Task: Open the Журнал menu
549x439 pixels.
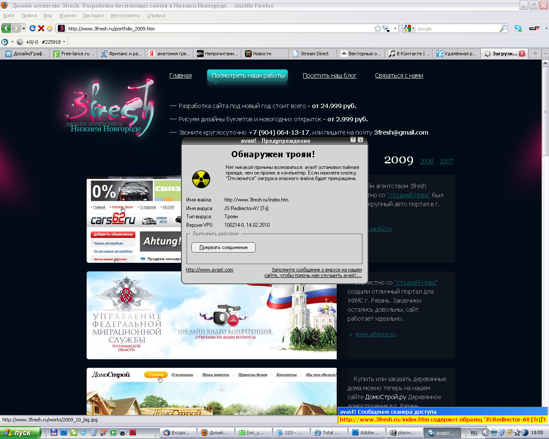Action: 67,15
